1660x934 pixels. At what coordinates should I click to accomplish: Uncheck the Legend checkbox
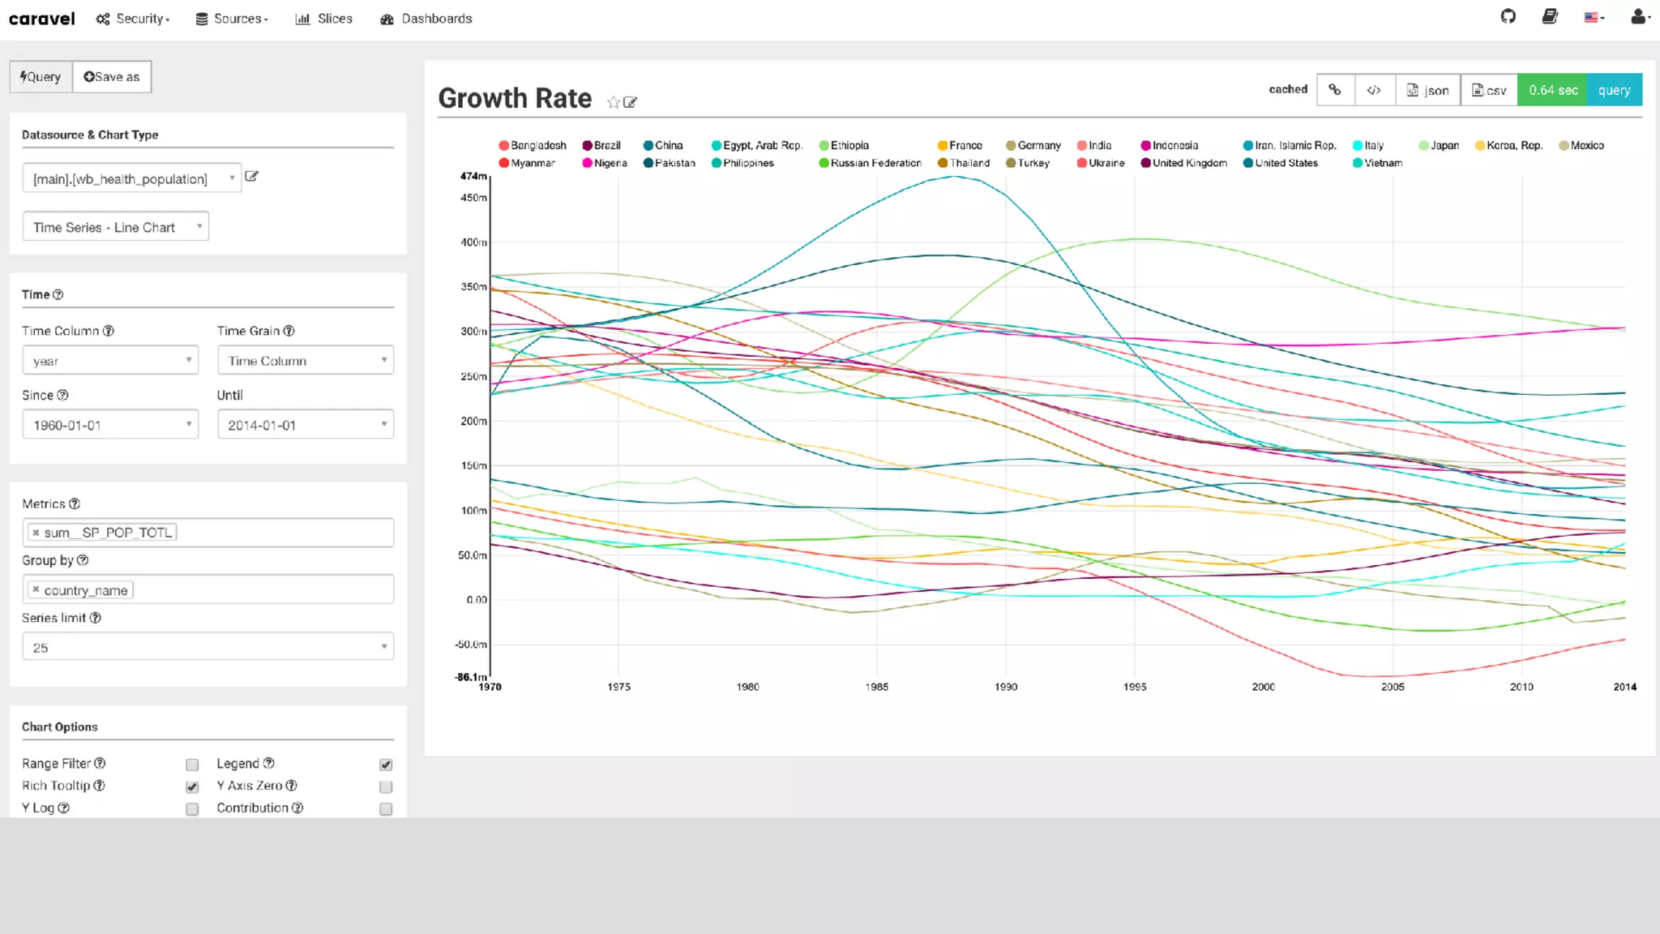tap(386, 765)
